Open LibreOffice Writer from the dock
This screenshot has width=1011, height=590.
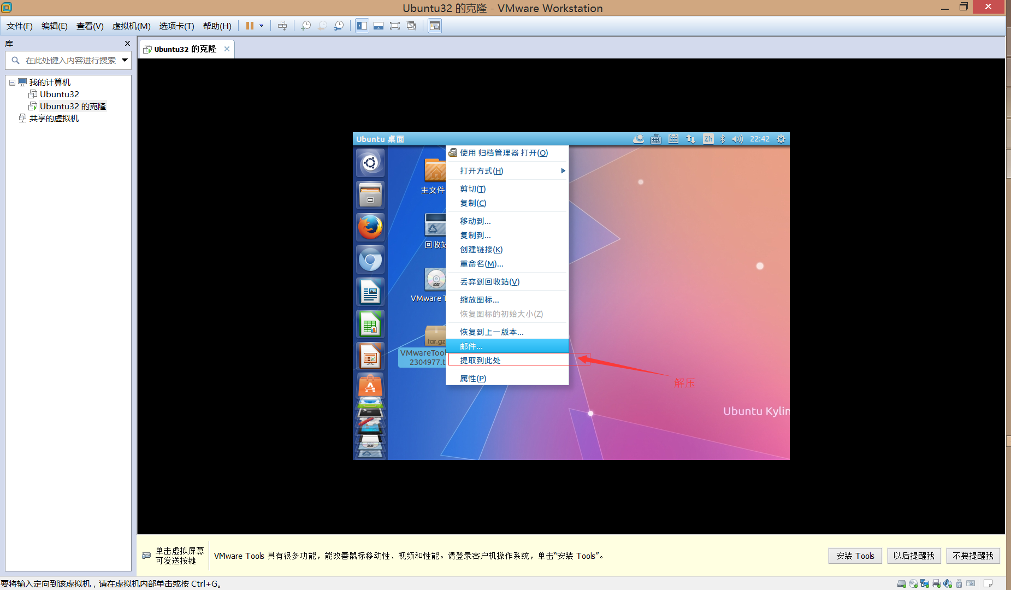pos(370,292)
